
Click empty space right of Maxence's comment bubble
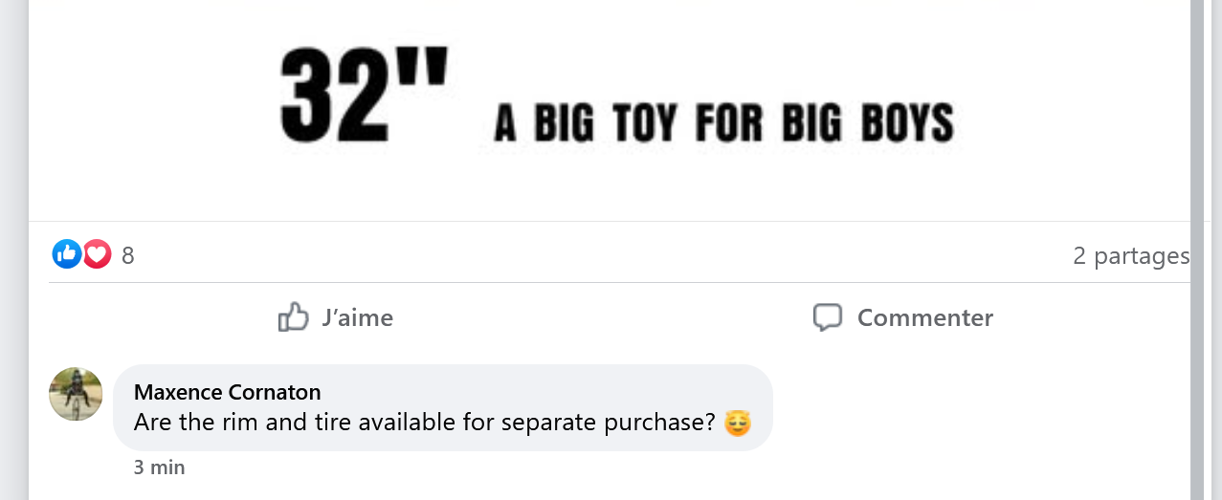coord(976,407)
